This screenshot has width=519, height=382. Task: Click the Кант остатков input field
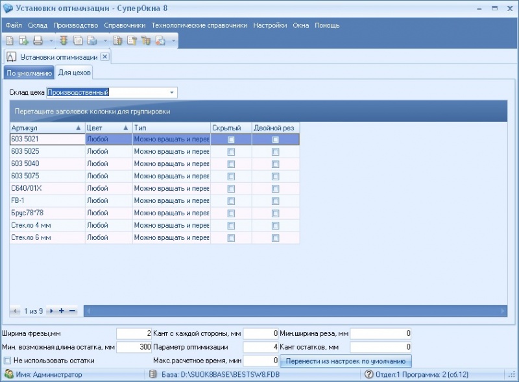click(x=381, y=347)
